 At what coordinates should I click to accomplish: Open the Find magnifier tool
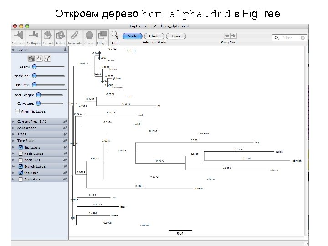pos(115,35)
